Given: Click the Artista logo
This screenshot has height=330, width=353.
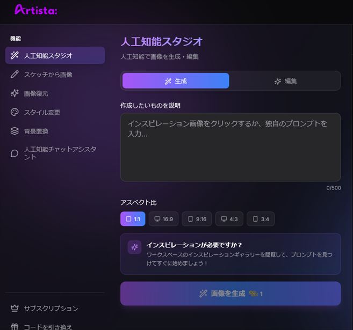Looking at the screenshot, I should [x=35, y=10].
